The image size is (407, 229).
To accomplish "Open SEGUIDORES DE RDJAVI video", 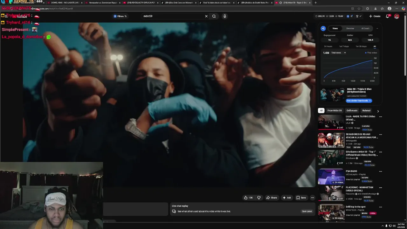I will (362, 136).
